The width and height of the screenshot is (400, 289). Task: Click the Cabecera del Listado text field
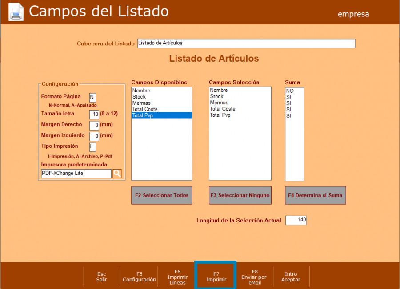click(x=246, y=44)
